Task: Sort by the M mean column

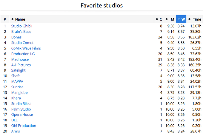Action: tap(170, 19)
